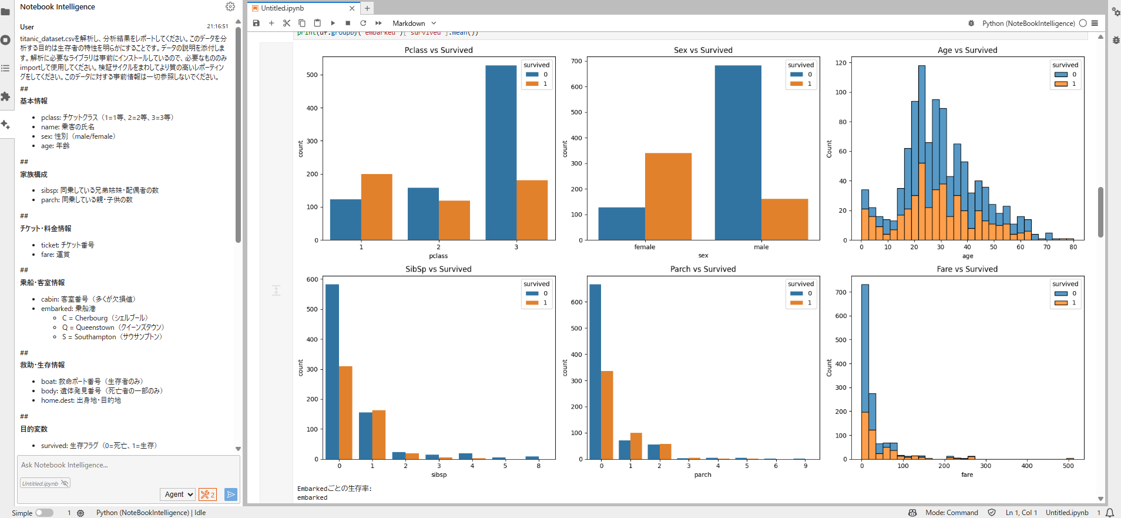Open debugger panel in right sidebar
1121x518 pixels.
coord(1115,40)
